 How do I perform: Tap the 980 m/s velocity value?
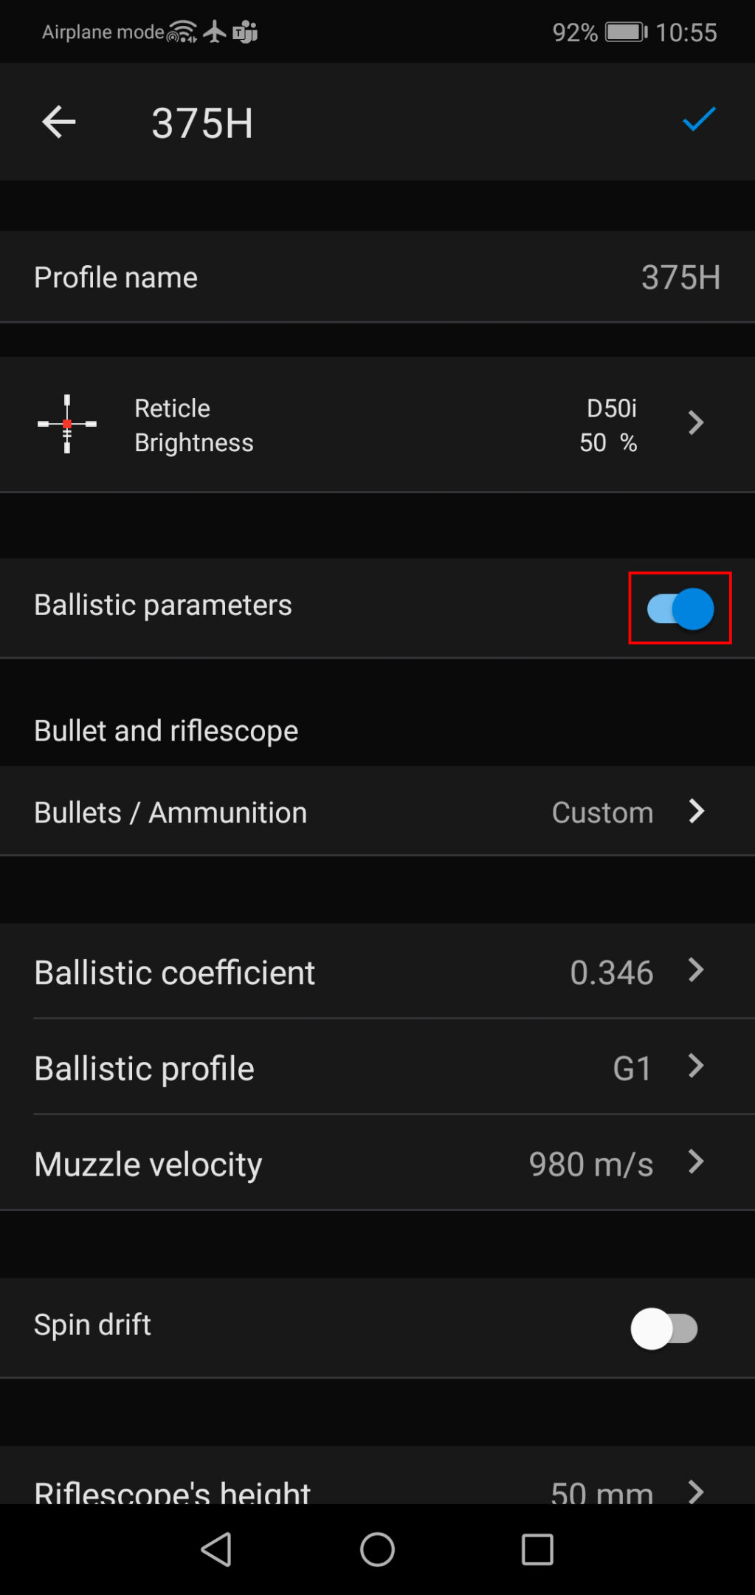click(590, 1164)
